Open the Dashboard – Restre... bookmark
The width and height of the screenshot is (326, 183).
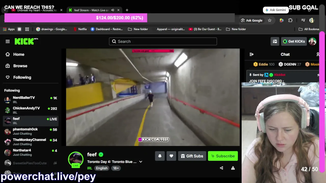[106, 29]
